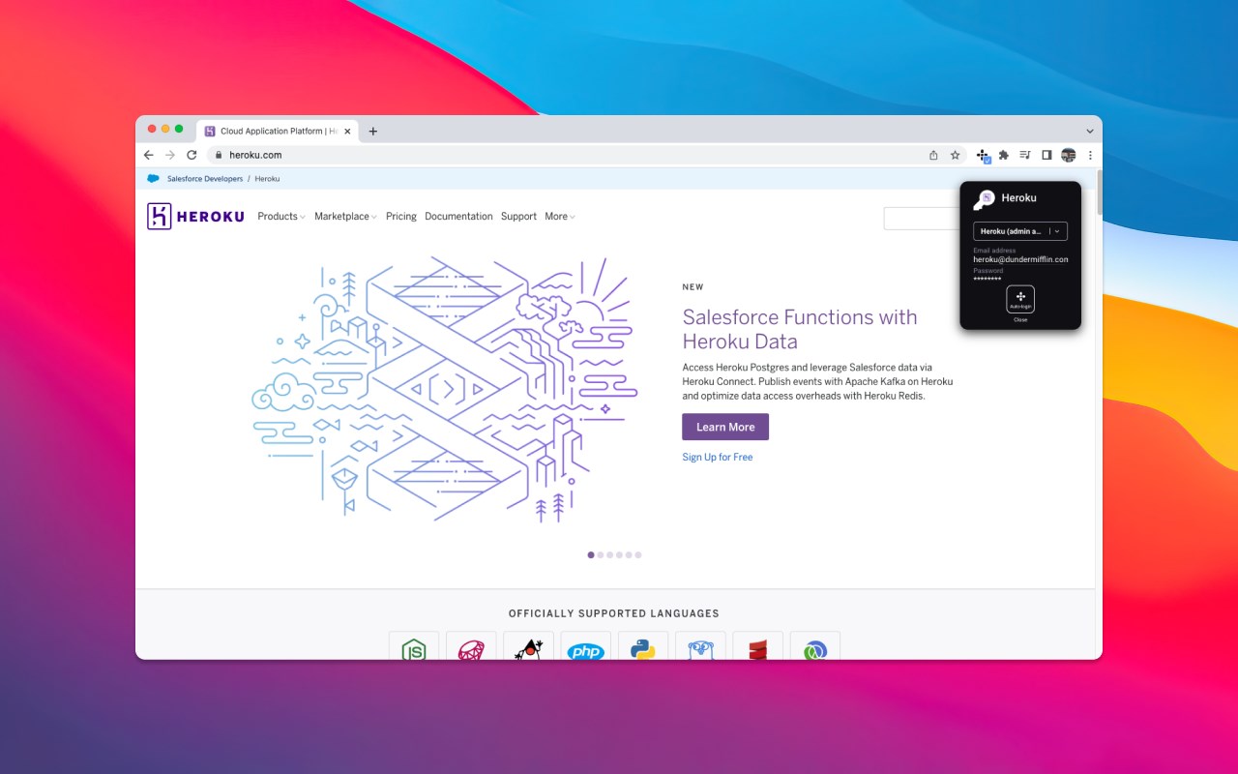
Task: Go back to the previous page
Action: point(148,155)
